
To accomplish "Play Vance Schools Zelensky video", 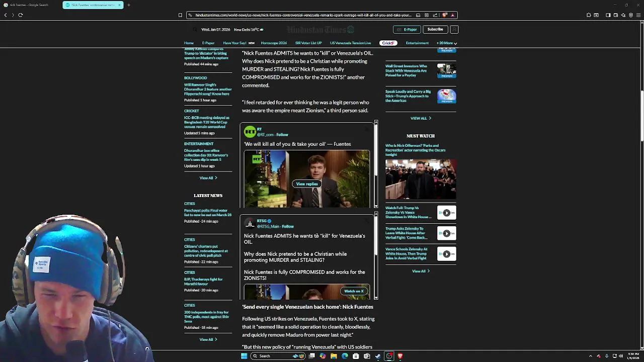I will (x=446, y=254).
